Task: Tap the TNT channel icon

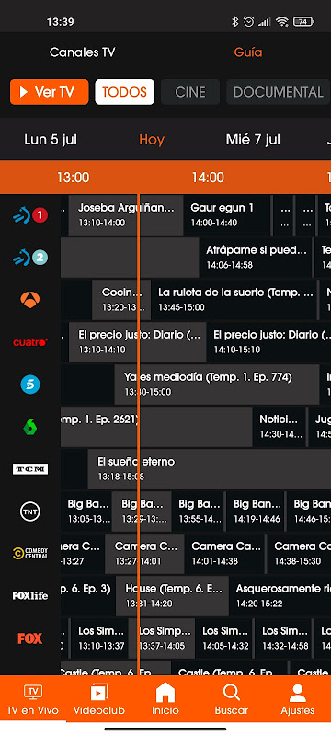Action: pyautogui.click(x=30, y=512)
